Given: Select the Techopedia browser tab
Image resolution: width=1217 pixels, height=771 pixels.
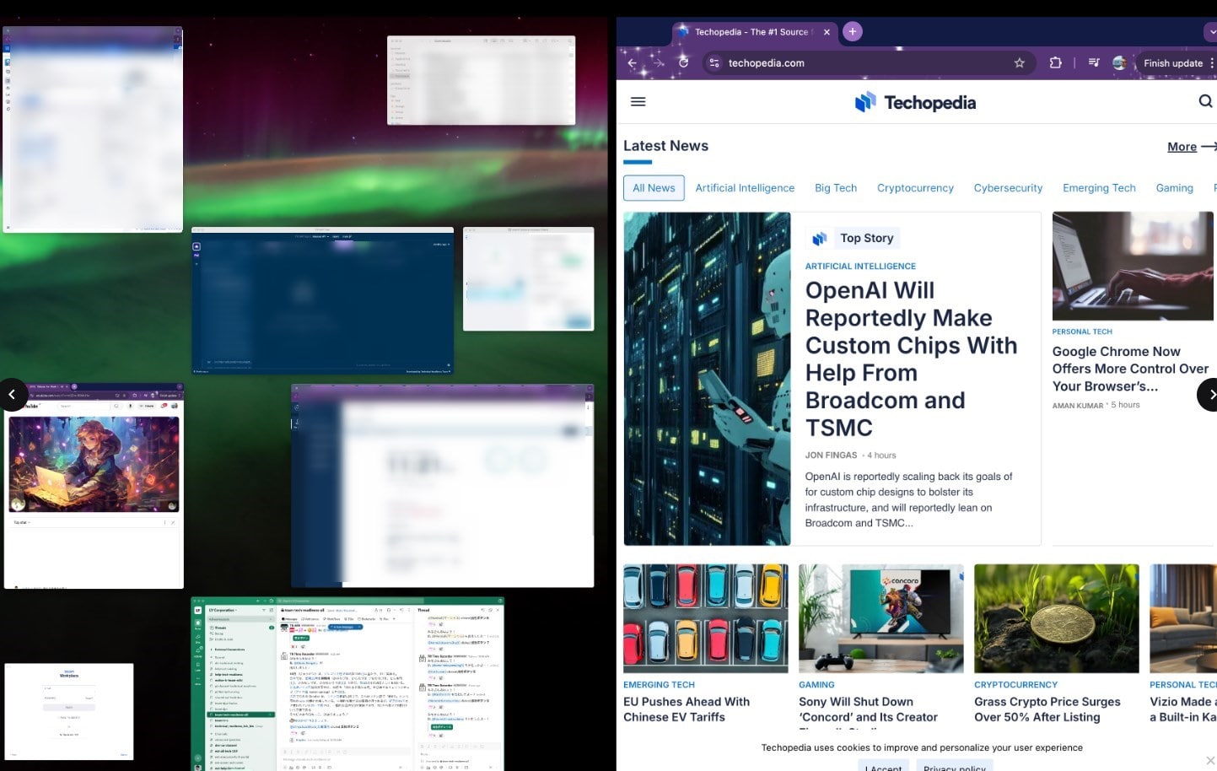Looking at the screenshot, I should [x=753, y=32].
